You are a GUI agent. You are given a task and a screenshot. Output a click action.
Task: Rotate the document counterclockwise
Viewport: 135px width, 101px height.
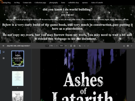[x=74, y=46]
